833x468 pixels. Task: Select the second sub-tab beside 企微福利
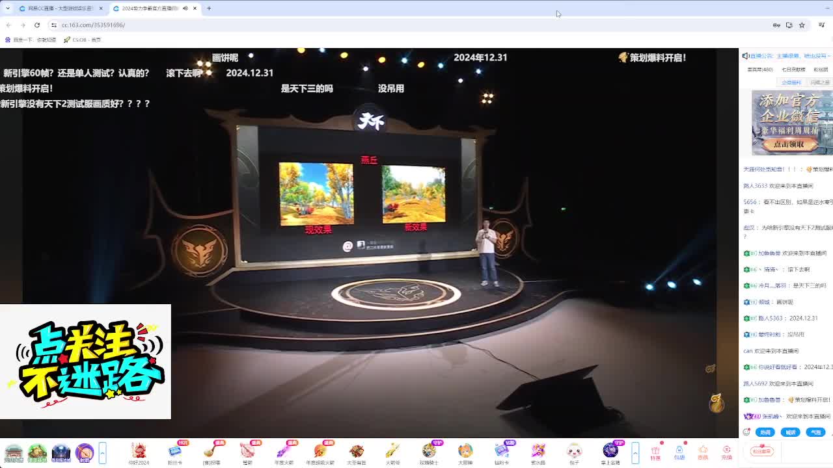point(820,83)
